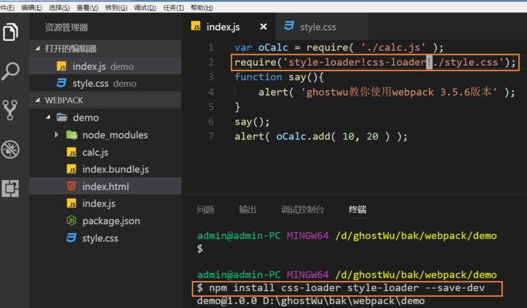Switch to the 终端 panel tab
The width and height of the screenshot is (527, 308).
point(358,210)
